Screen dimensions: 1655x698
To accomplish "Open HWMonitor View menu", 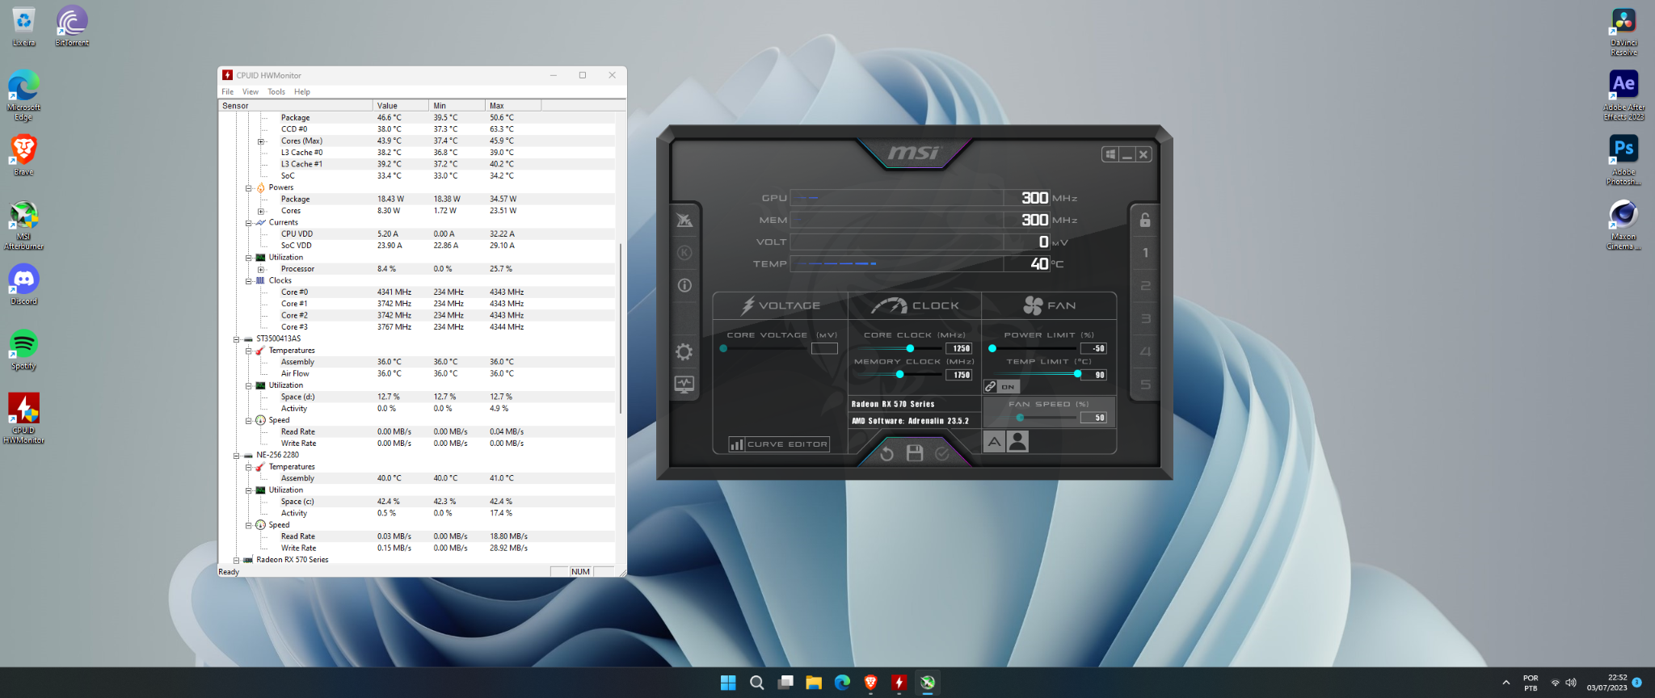I will pos(251,92).
